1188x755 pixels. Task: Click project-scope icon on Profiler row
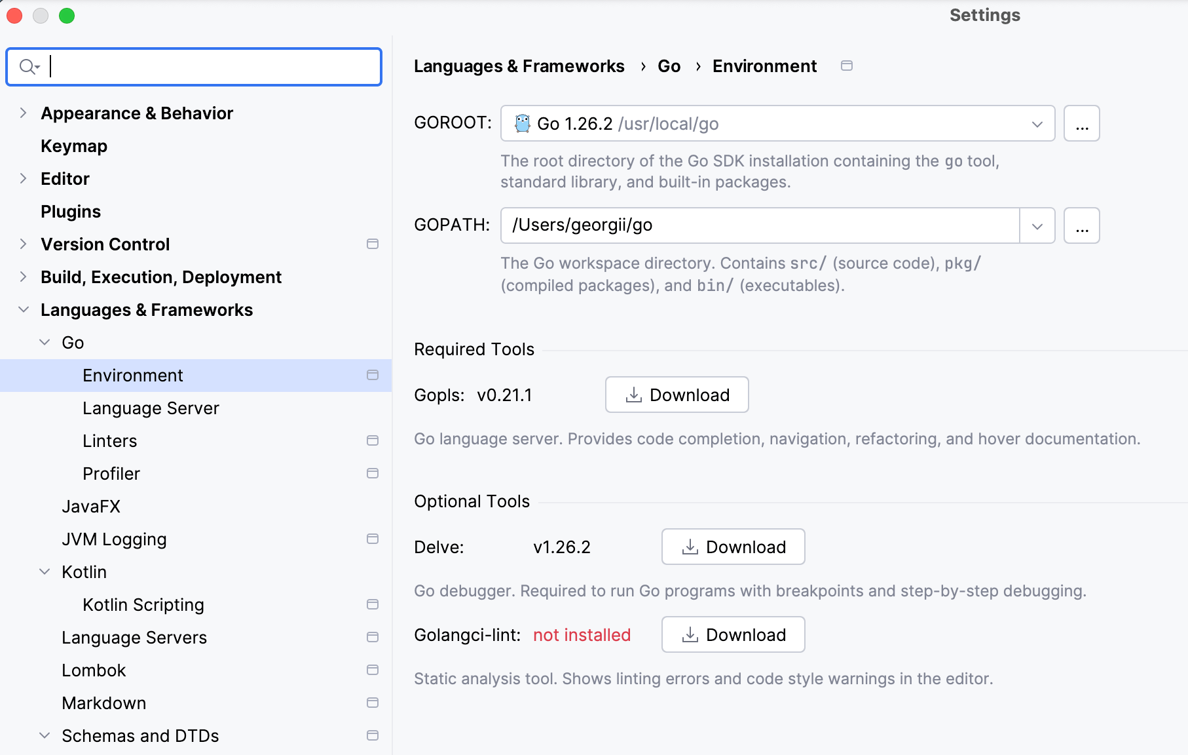(373, 473)
